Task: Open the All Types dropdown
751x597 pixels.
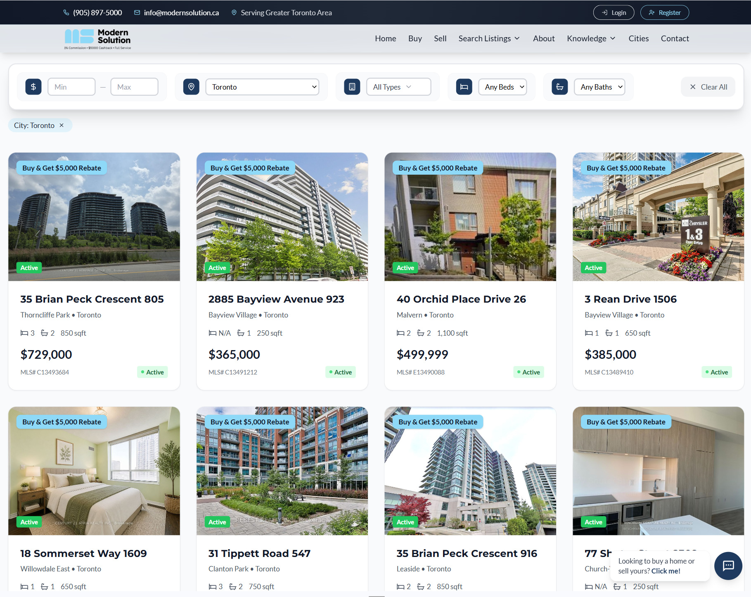Action: (399, 87)
